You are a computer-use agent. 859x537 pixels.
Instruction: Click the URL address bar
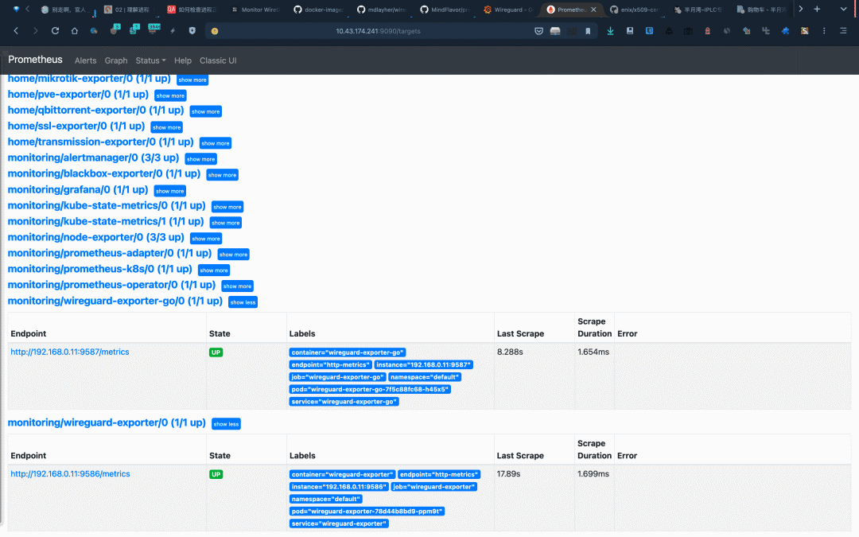[x=378, y=31]
